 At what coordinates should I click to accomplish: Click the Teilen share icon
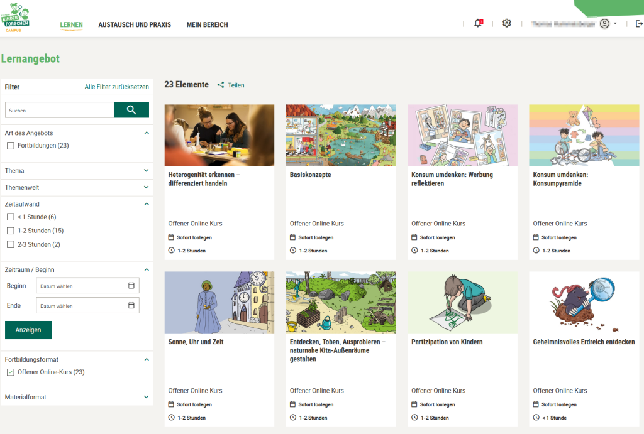(221, 85)
